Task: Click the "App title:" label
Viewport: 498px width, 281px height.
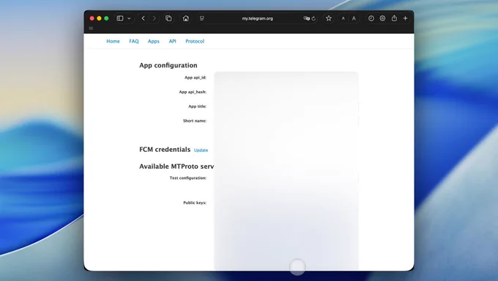Action: point(197,106)
